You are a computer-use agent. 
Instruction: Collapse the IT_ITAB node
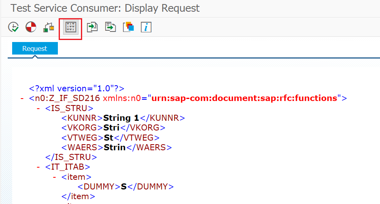pyautogui.click(x=38, y=167)
